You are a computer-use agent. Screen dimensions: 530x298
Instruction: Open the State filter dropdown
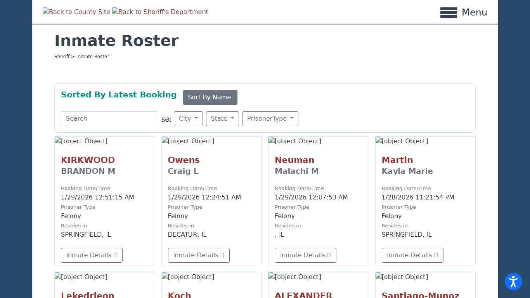tap(222, 119)
